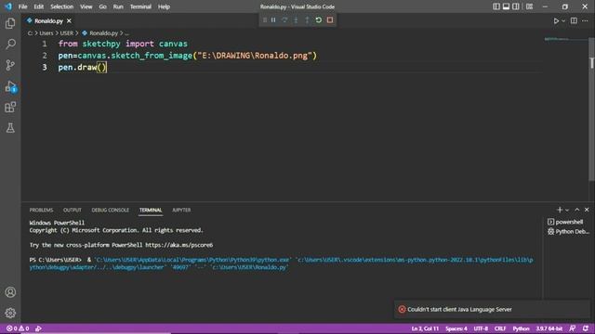The image size is (595, 334).
Task: Open the File menu
Action: [x=22, y=6]
